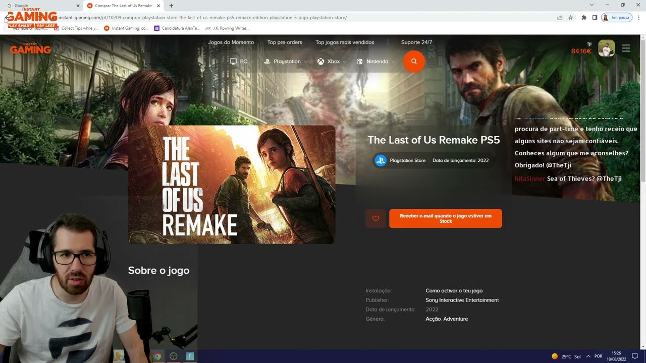Open the J.K. Rowling Writes... bookmark
Screen dimensions: 646x363
tap(227, 28)
